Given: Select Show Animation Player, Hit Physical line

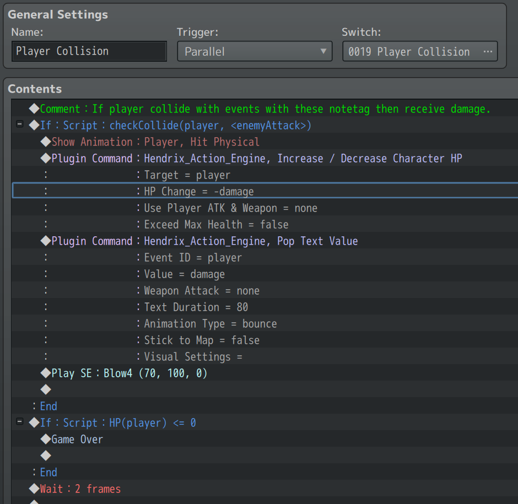Looking at the screenshot, I should point(265,142).
